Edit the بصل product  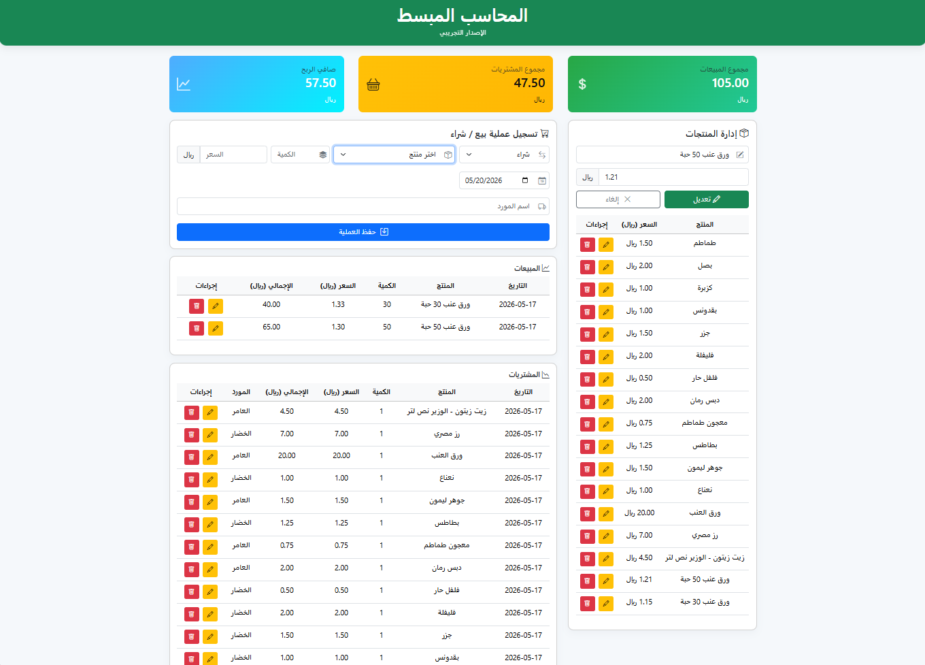click(x=606, y=267)
